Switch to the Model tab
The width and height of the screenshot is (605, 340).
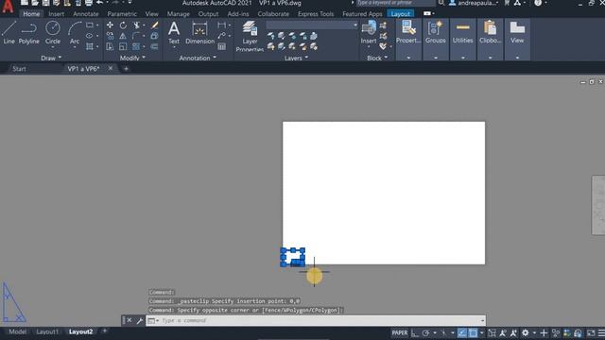tap(17, 331)
